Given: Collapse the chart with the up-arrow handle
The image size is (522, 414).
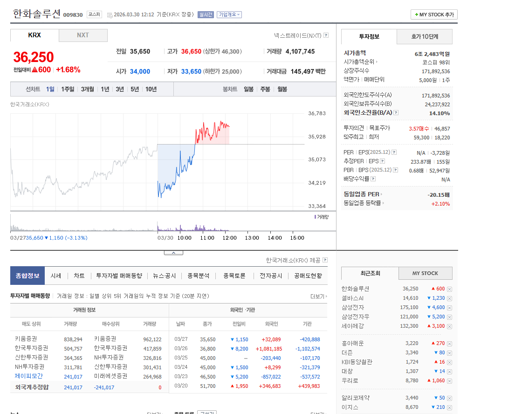Looking at the screenshot, I should click(173, 253).
